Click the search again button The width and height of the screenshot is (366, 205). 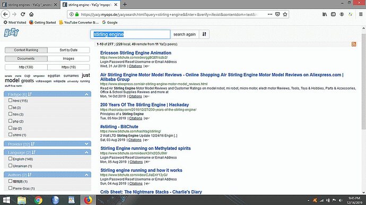[x=185, y=34]
